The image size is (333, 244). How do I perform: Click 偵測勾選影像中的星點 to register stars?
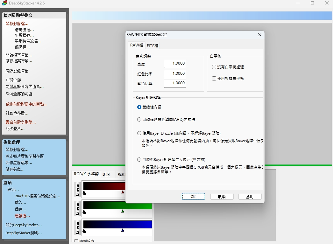pos(26,104)
